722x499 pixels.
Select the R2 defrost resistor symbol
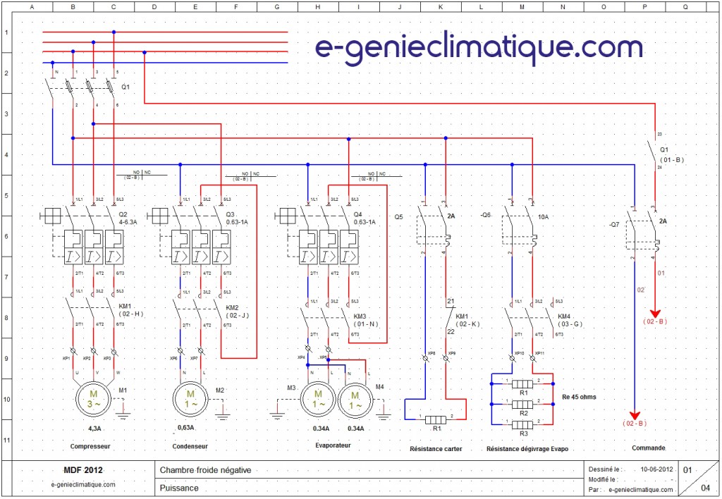pyautogui.click(x=522, y=404)
